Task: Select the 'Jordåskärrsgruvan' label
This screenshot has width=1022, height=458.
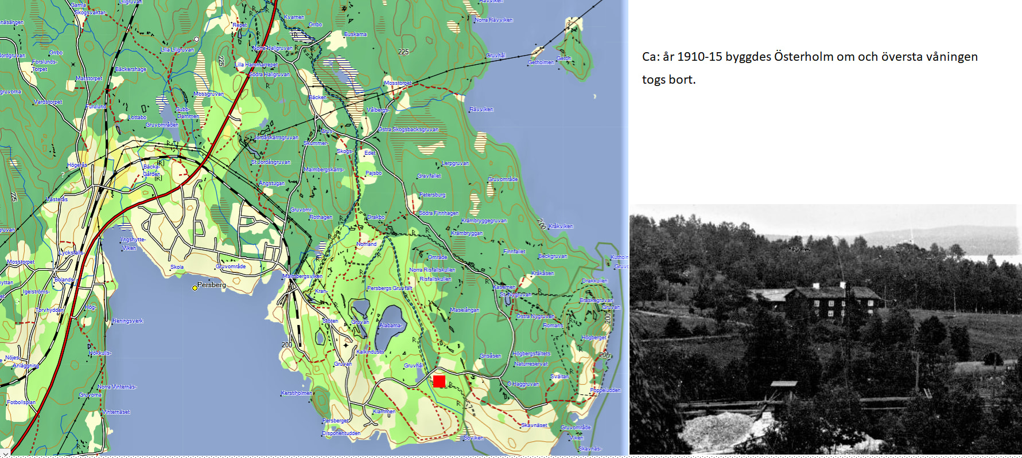Action: [277, 138]
